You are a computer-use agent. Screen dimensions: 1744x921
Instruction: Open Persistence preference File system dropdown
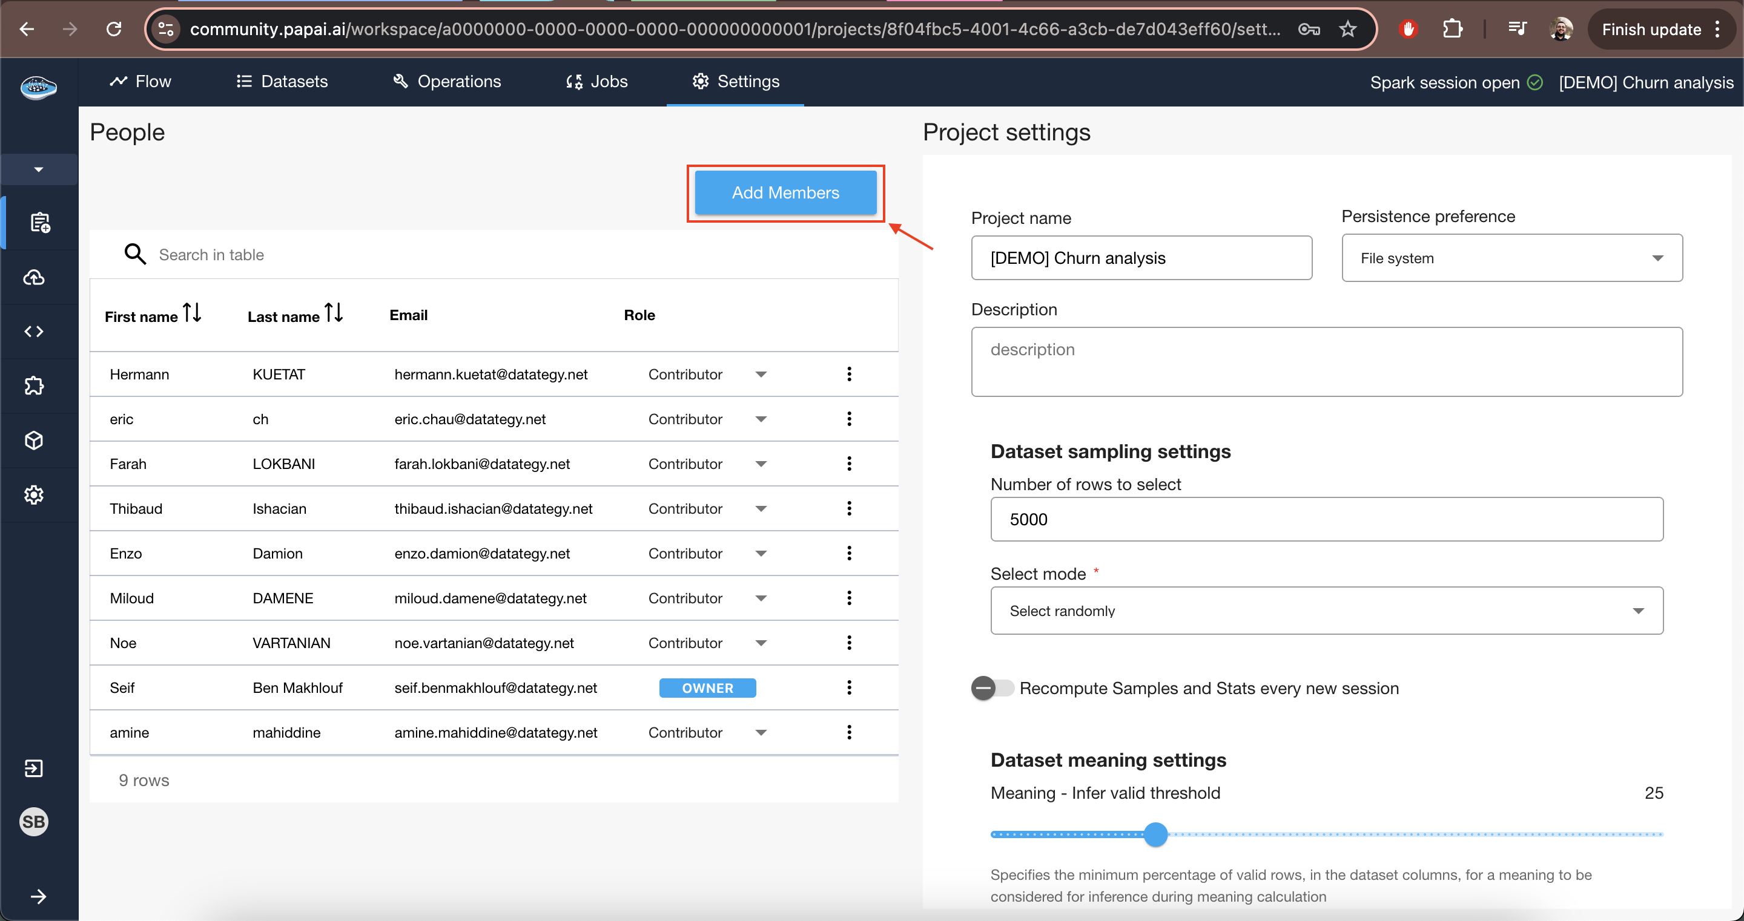pos(1511,258)
